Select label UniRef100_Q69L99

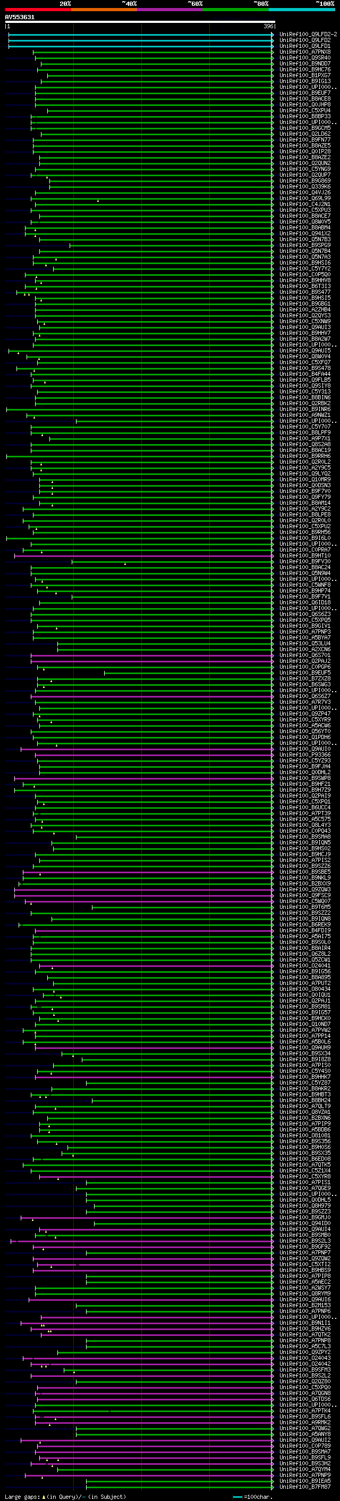[x=305, y=198]
